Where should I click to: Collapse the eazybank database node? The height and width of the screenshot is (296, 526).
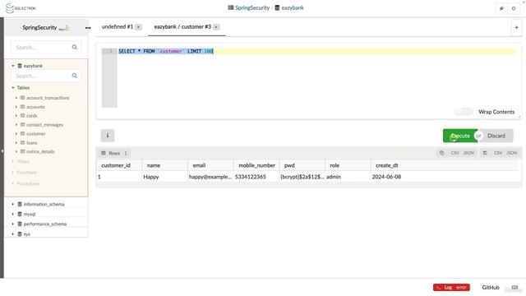[x=13, y=66]
